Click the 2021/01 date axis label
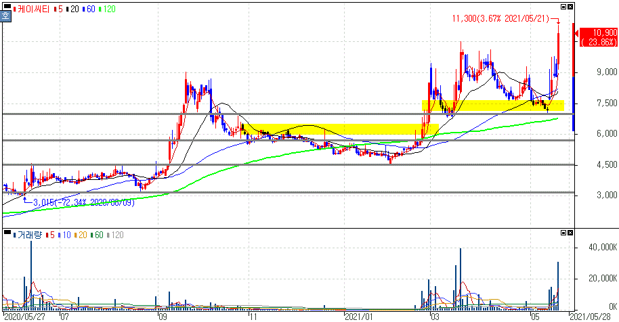This screenshot has width=619, height=322. tap(359, 317)
